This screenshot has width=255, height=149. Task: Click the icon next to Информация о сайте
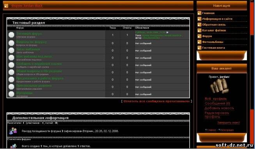coord(199,19)
